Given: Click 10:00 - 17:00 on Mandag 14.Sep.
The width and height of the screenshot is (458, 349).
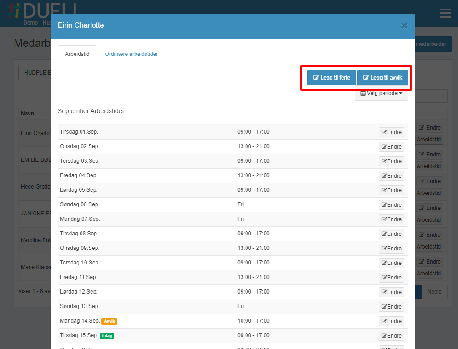Looking at the screenshot, I should [x=253, y=321].
